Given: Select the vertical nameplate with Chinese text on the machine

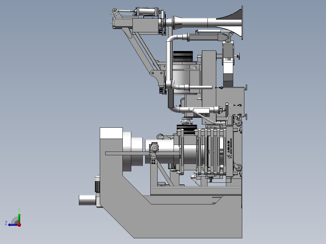Looking at the screenshot, I should click(x=229, y=149).
